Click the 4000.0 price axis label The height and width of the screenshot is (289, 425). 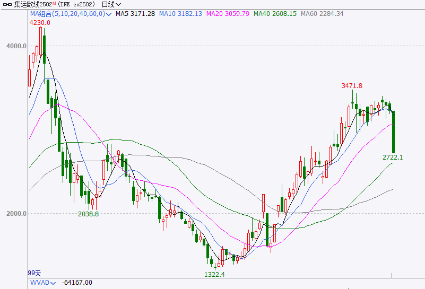click(17, 46)
